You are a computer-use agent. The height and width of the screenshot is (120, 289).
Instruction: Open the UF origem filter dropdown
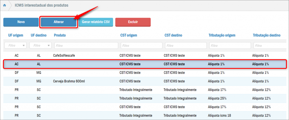tap(16, 45)
